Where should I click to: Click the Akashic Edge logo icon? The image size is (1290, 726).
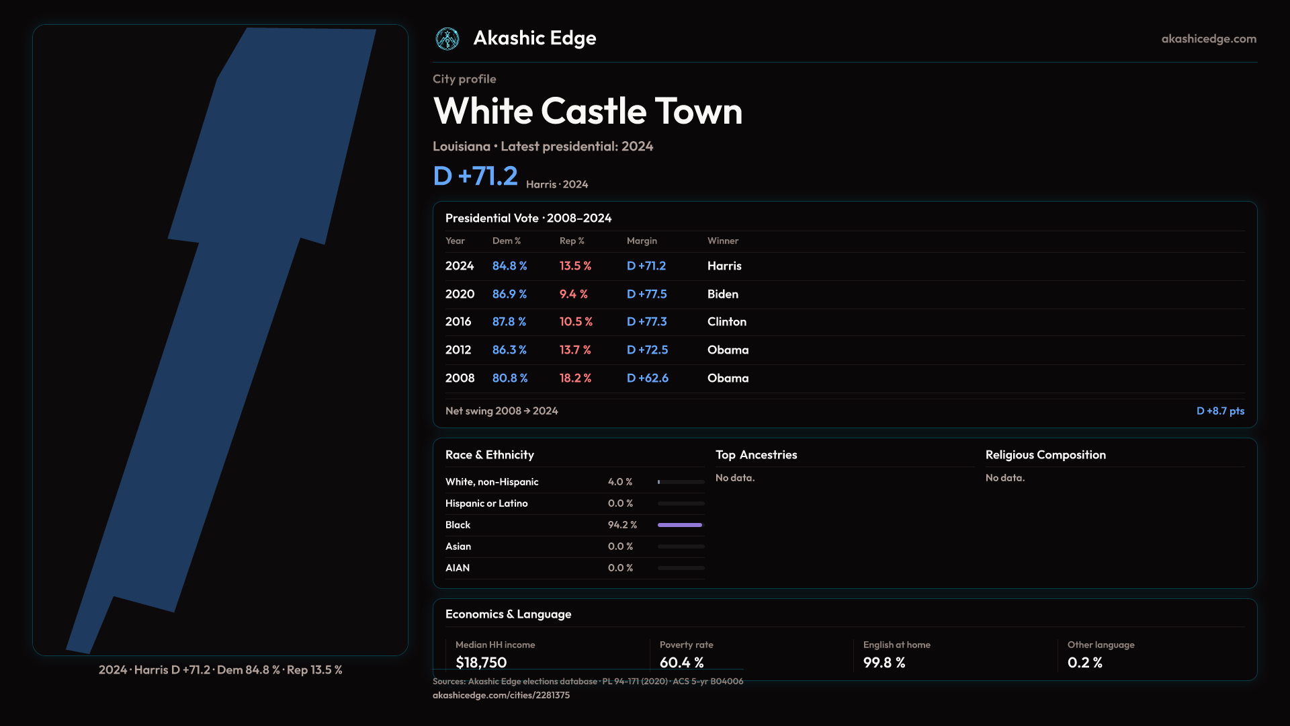447,39
